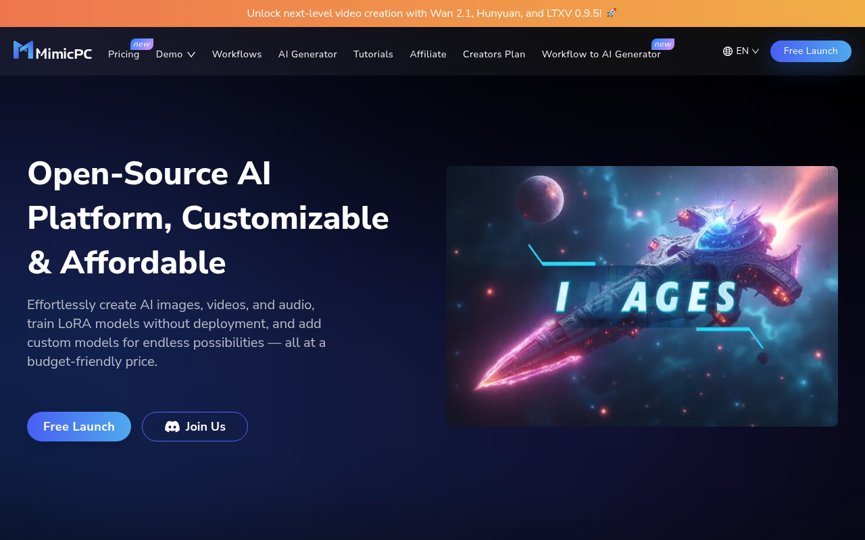Viewport: 865px width, 540px height.
Task: Click the 'new' badge on Workflow to AI Generator
Action: click(x=662, y=43)
